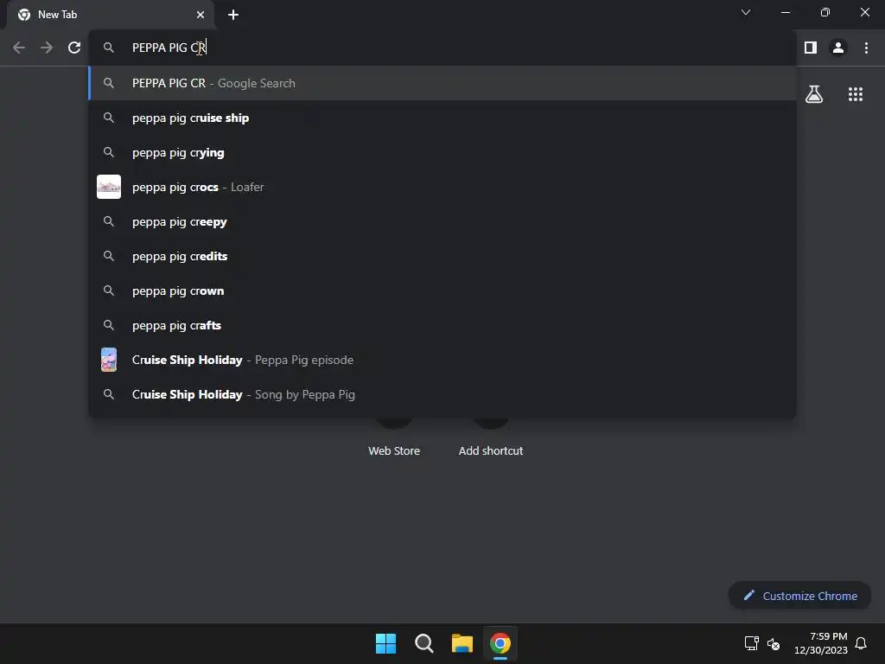
Task: Click magnifier icon beside 'peppa pig crying'
Action: [109, 152]
